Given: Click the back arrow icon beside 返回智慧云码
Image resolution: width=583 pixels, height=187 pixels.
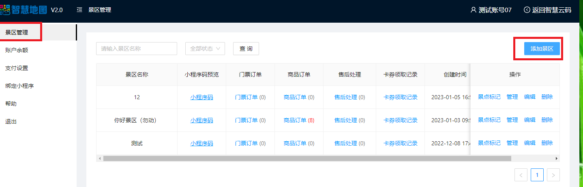Looking at the screenshot, I should (527, 10).
